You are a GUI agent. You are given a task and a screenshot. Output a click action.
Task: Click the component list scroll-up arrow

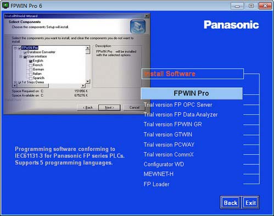pos(88,48)
